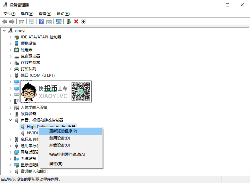
Task: Click the 处理器 chip icon
Action: (17, 50)
